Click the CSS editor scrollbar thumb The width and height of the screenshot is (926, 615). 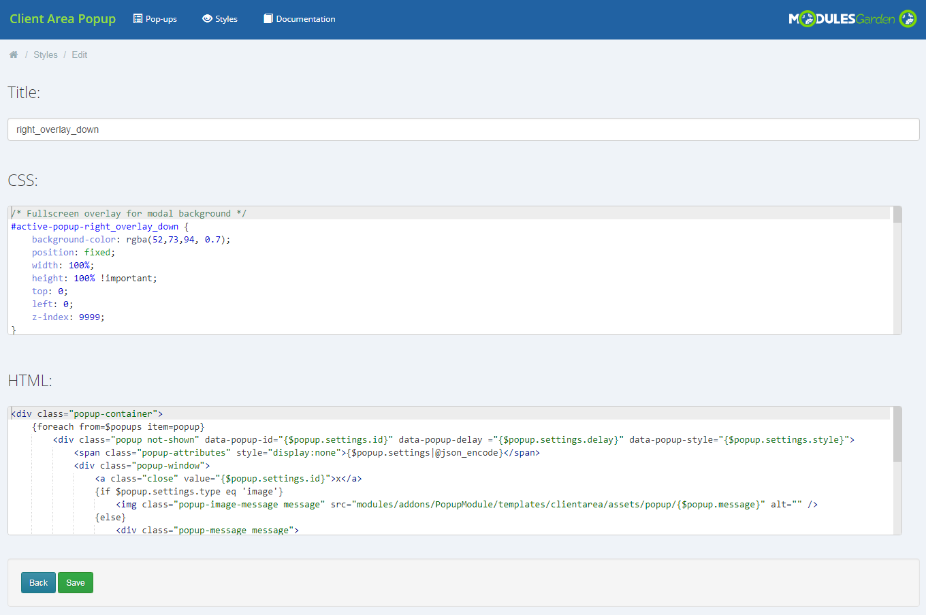[x=897, y=215]
